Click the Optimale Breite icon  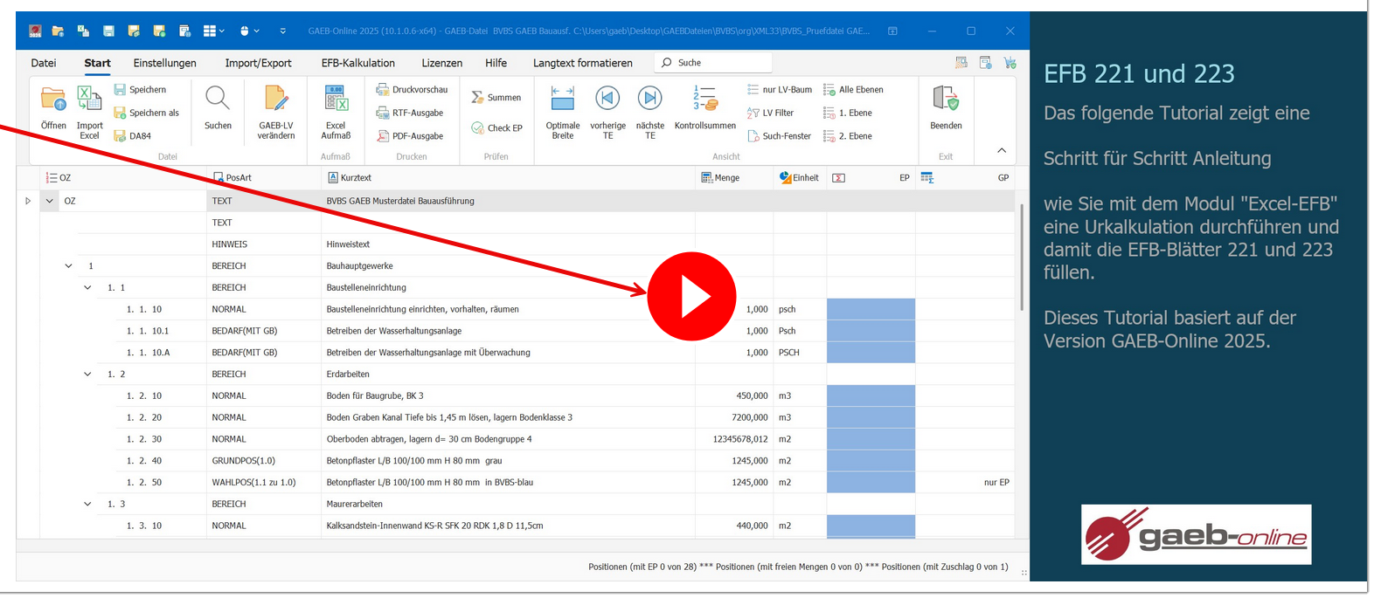pos(563,100)
